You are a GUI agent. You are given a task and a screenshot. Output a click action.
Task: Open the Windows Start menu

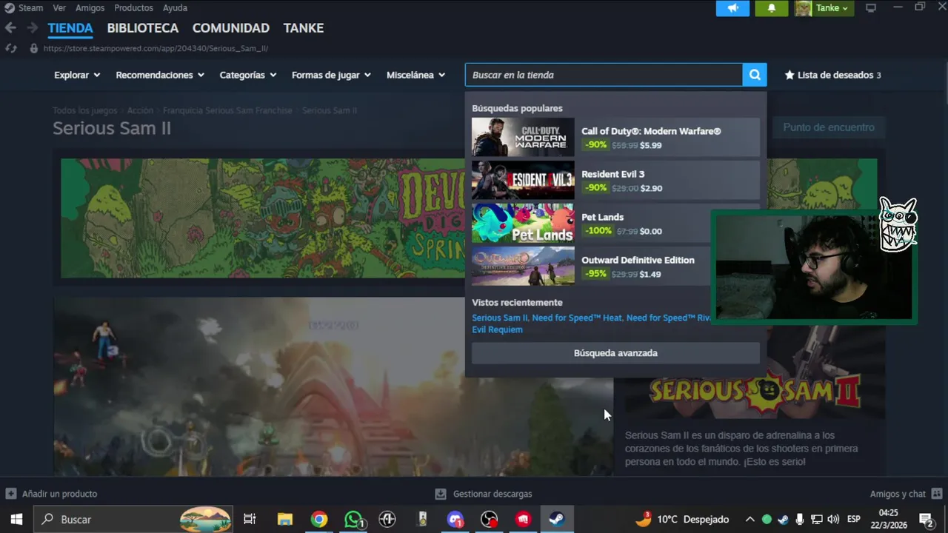pos(16,519)
